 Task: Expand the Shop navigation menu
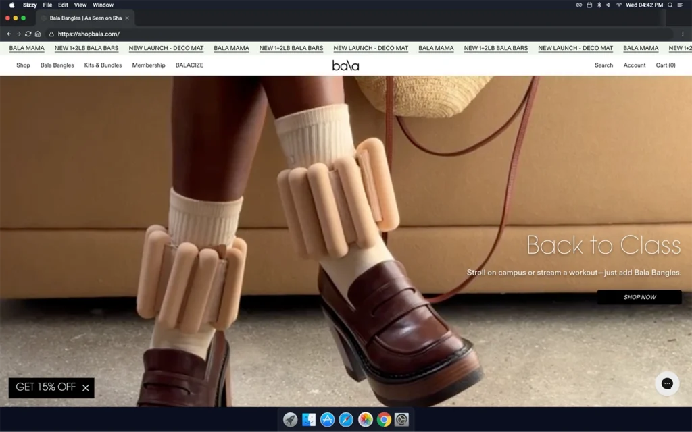click(23, 65)
